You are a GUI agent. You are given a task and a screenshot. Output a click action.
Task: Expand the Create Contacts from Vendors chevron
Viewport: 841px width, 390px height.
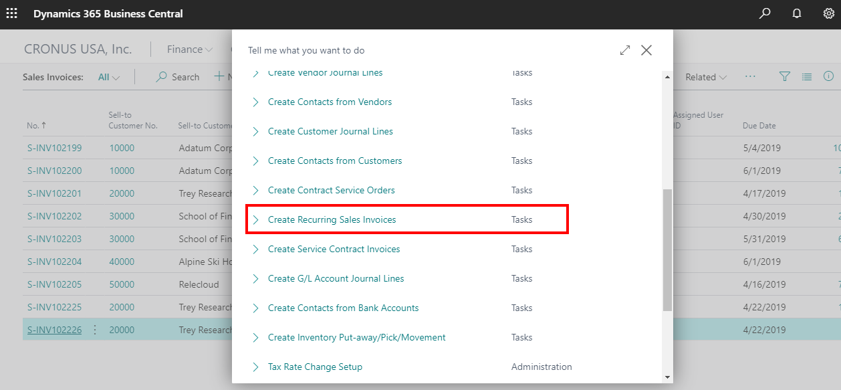coord(255,102)
